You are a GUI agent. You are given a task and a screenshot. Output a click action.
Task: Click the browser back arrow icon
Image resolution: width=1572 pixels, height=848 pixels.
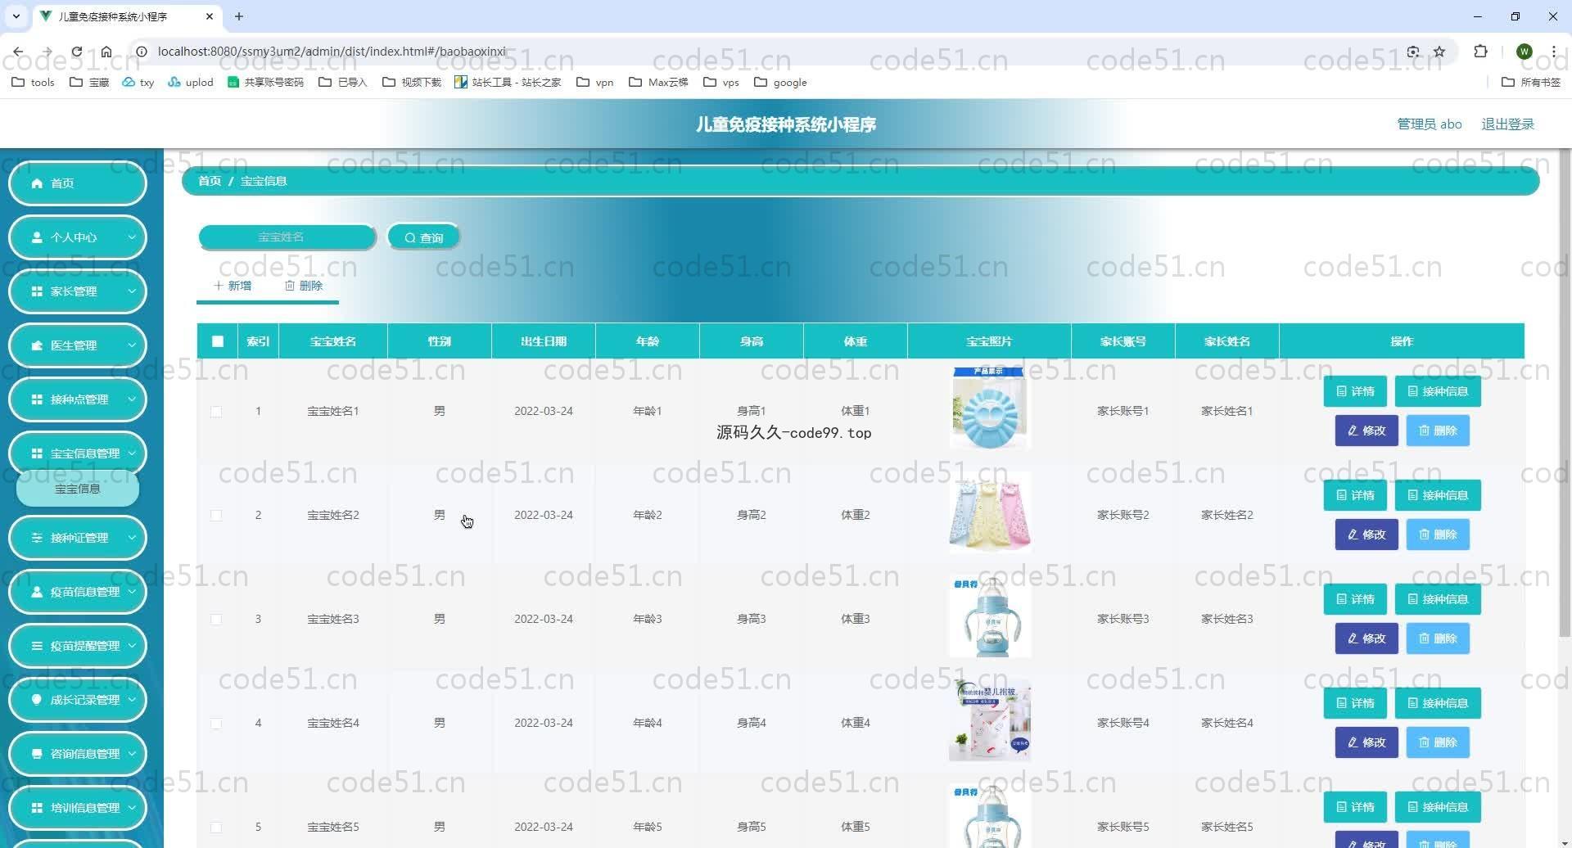[x=18, y=52]
